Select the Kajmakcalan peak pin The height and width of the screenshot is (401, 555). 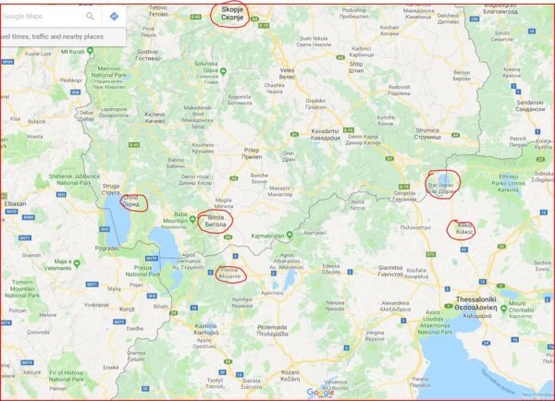pos(290,235)
